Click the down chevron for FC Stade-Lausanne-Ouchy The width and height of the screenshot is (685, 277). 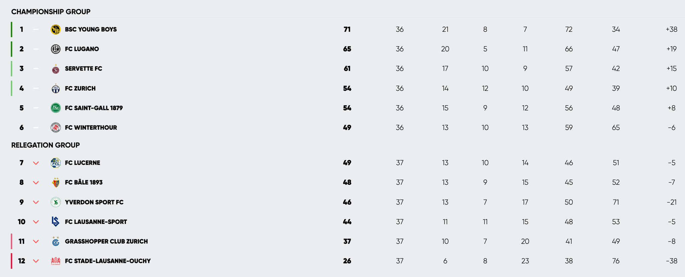36,261
